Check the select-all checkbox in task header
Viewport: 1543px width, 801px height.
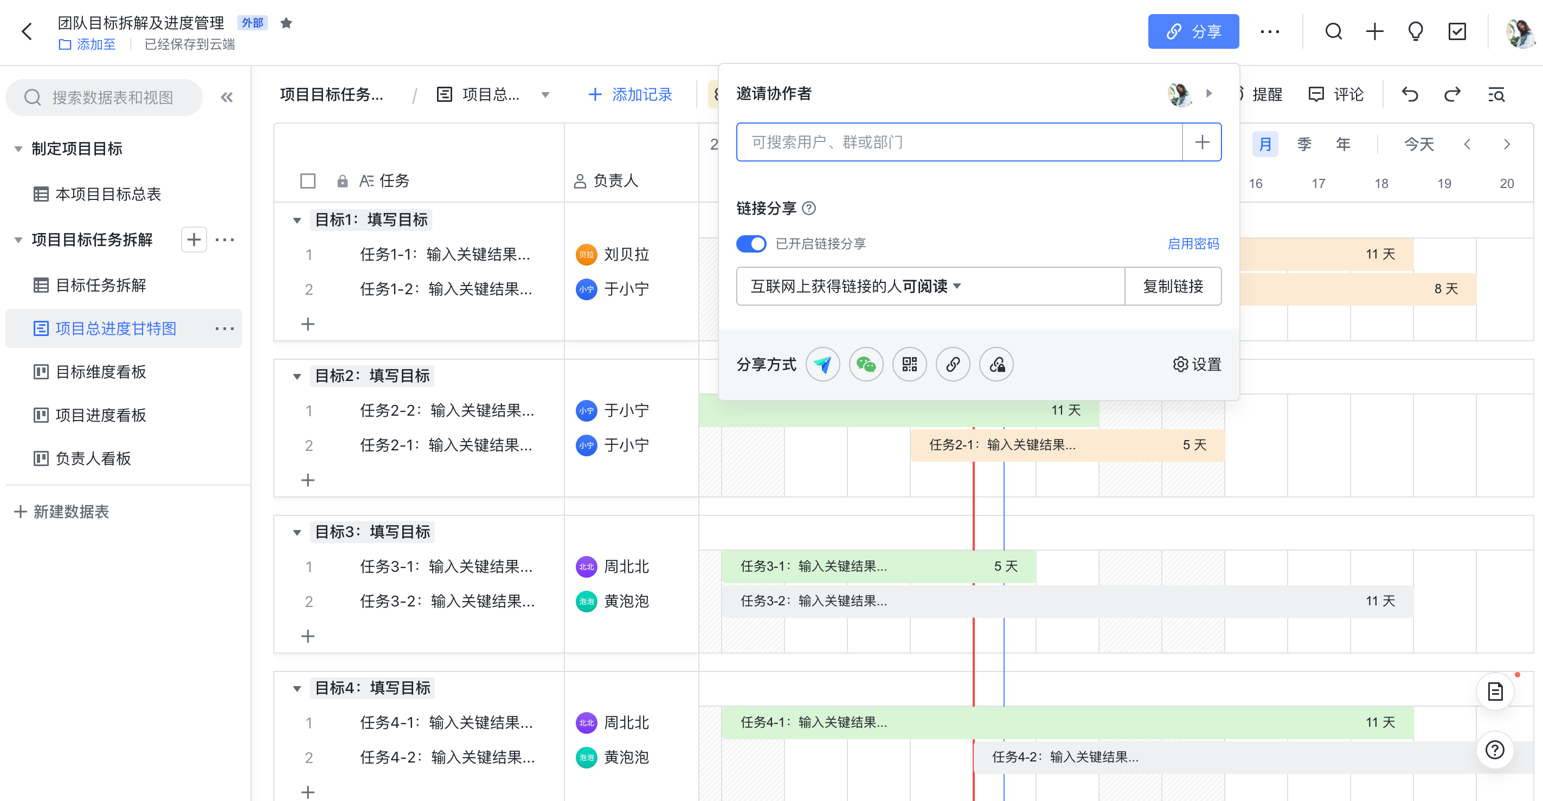(x=308, y=181)
